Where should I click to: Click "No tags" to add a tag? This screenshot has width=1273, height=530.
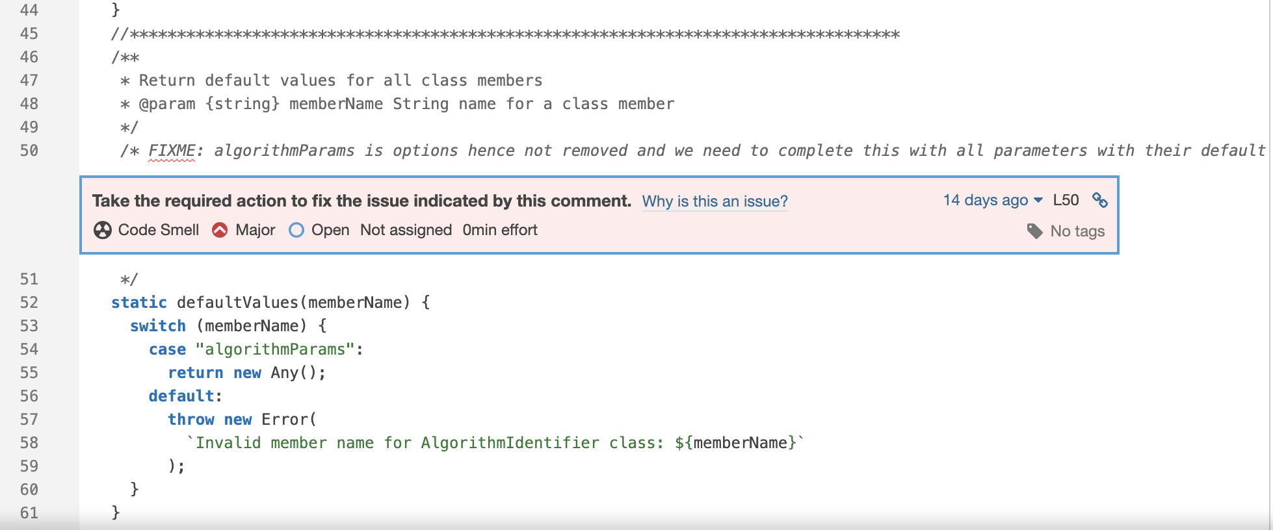(1077, 231)
